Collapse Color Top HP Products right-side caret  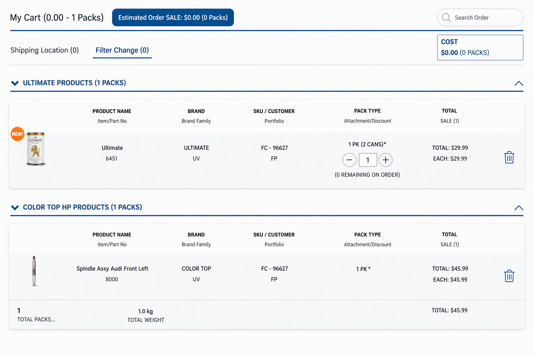(x=519, y=208)
